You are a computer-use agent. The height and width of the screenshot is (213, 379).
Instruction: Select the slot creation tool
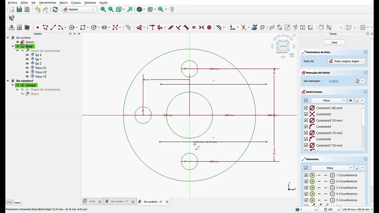point(104,28)
